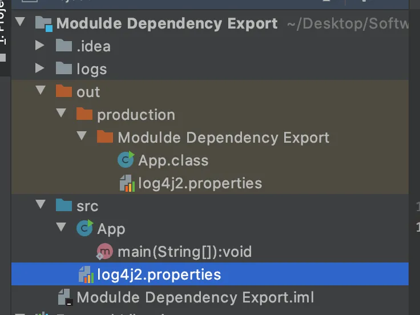The width and height of the screenshot is (420, 315).
Task: Click properties file icon of log4j2.properties in out folder
Action: [126, 183]
